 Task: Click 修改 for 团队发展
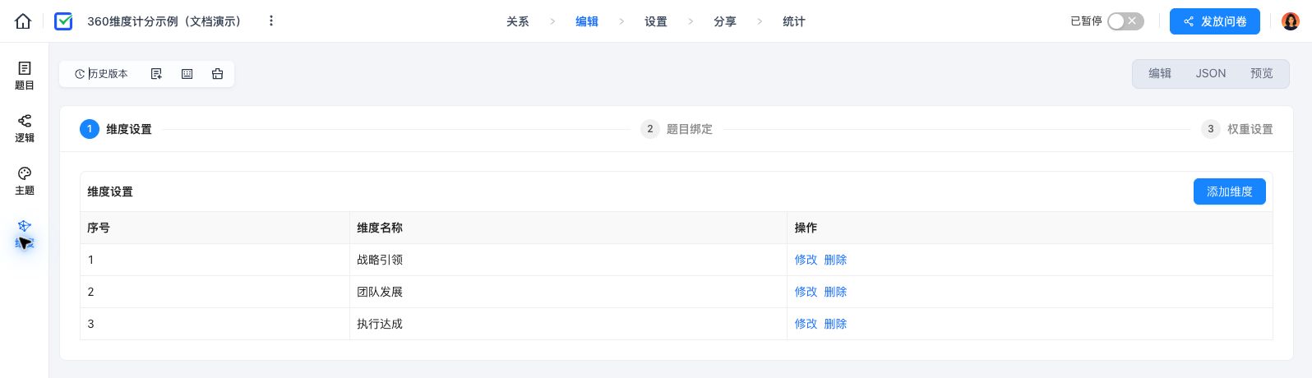coord(806,292)
